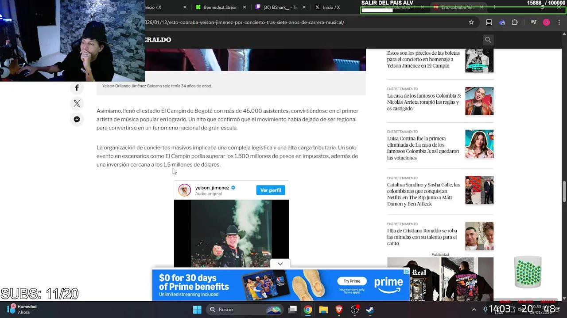The height and width of the screenshot is (318, 567).
Task: Collapse the bottom ad with chevron button
Action: pyautogui.click(x=280, y=264)
